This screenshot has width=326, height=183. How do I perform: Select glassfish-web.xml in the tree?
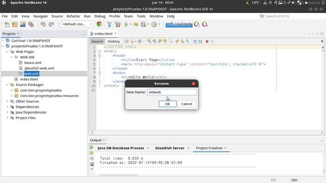click(x=39, y=68)
